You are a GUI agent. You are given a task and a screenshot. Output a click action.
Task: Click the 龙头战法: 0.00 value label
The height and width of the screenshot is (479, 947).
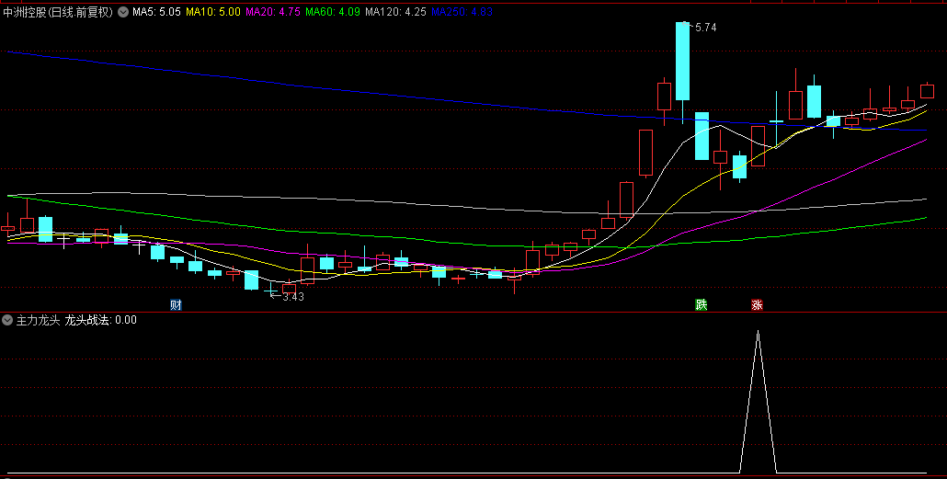pos(101,320)
